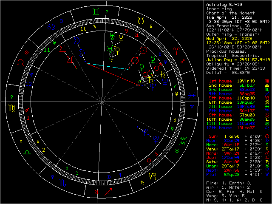Select the Cancer glyph on the zodiac ring
Viewport: 272px width, 204px height.
[x=51, y=27]
